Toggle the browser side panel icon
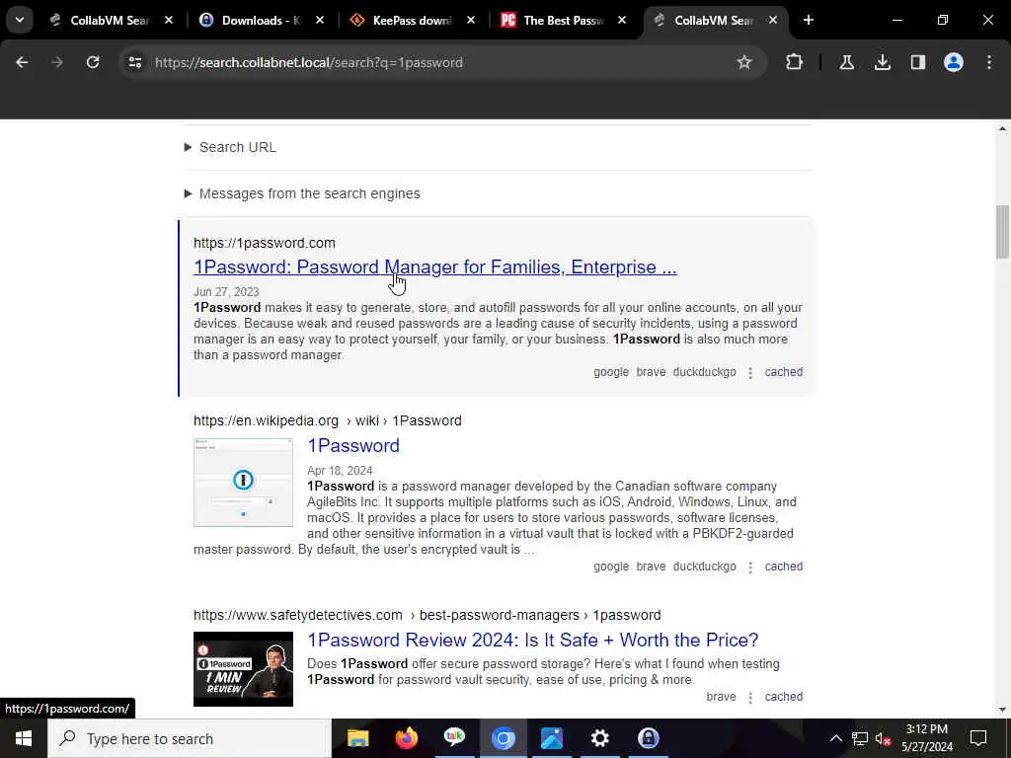The width and height of the screenshot is (1011, 758). [917, 62]
